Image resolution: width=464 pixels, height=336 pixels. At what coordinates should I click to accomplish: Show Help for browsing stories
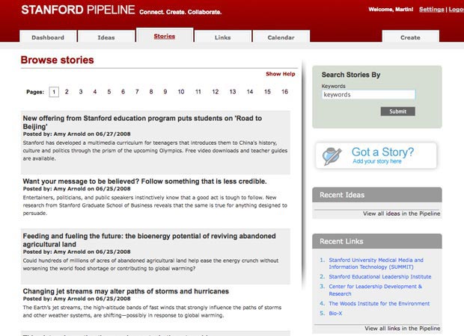pos(280,74)
